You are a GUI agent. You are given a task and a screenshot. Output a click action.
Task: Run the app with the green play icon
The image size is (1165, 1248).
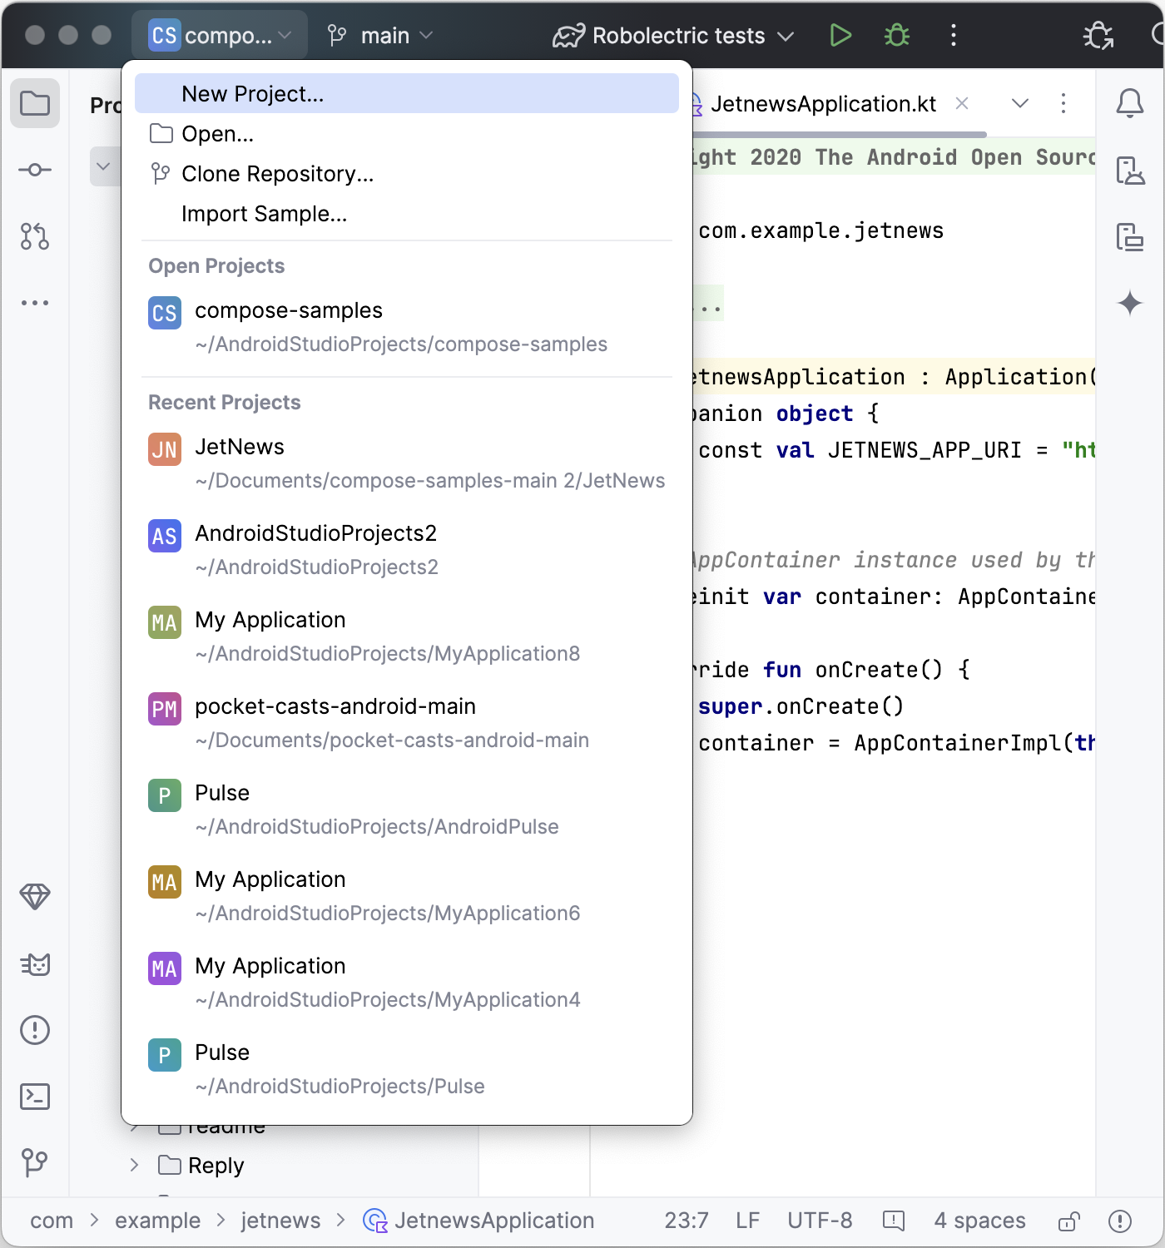pyautogui.click(x=840, y=36)
